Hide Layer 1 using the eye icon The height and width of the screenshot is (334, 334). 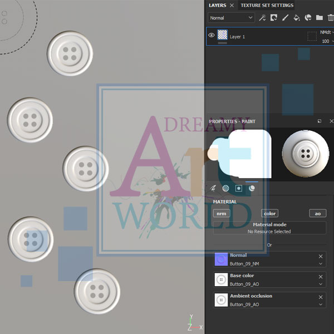click(212, 36)
